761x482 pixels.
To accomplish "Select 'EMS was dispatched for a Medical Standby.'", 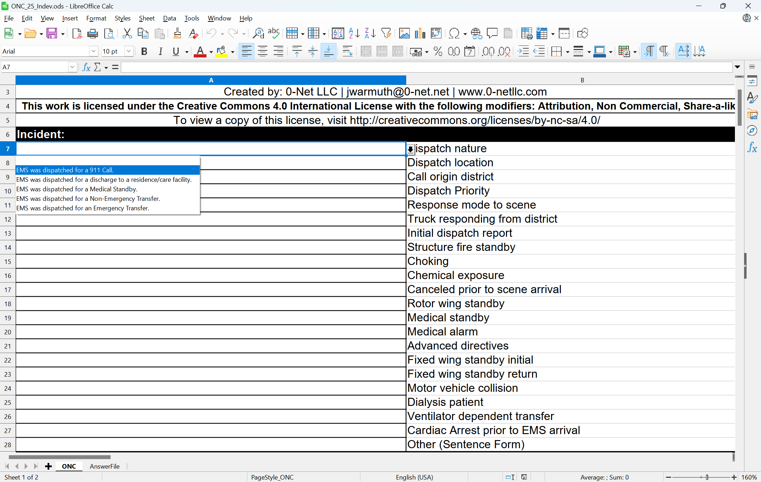I will [x=77, y=189].
